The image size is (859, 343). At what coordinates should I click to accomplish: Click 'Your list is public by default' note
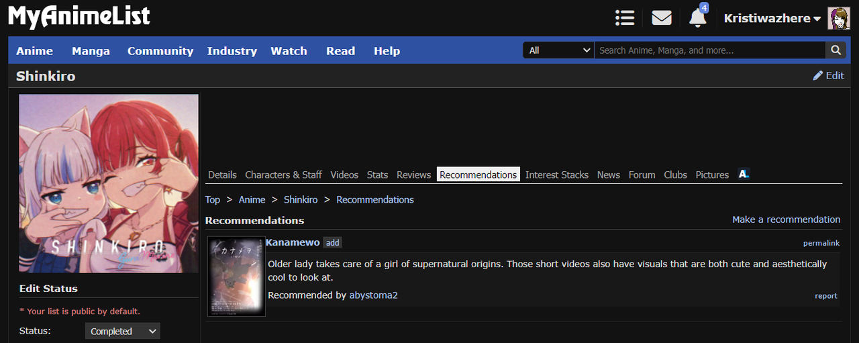point(80,311)
